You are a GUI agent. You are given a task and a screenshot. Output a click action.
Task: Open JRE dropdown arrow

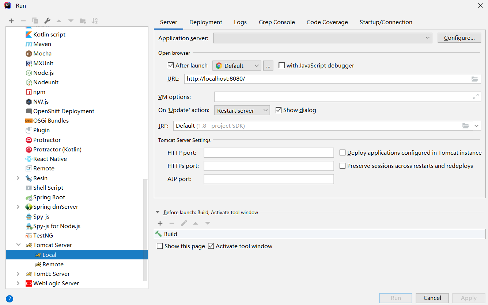(x=476, y=126)
